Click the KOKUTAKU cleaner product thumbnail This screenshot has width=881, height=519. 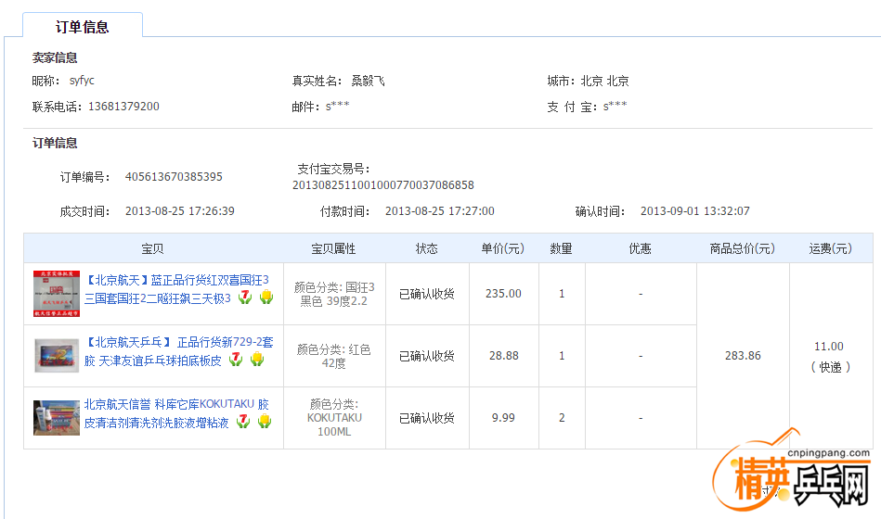57,417
